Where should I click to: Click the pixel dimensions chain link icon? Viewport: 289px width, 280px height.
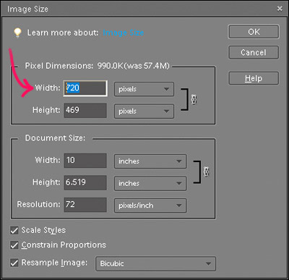(x=194, y=99)
